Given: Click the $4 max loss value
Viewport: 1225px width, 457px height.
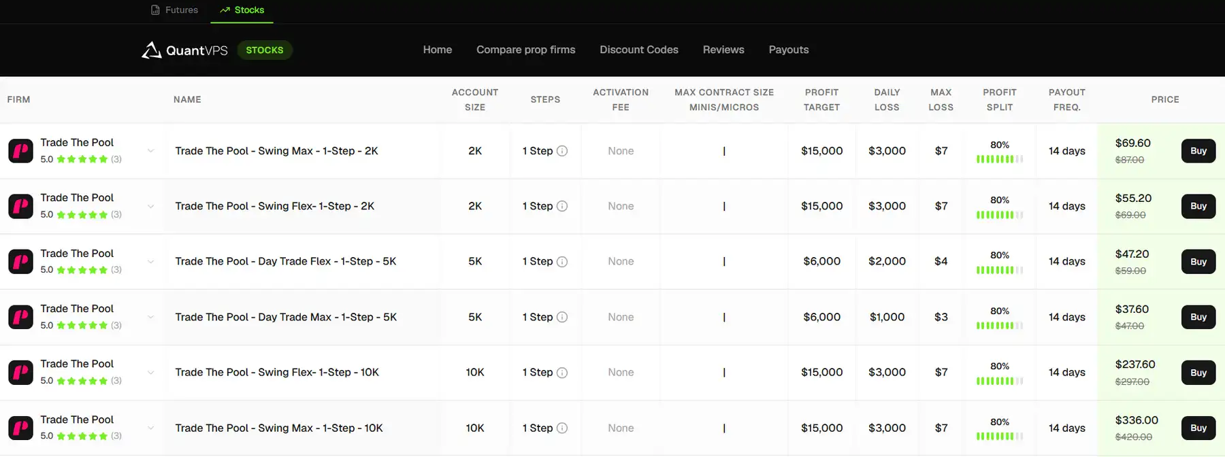Looking at the screenshot, I should [x=941, y=261].
